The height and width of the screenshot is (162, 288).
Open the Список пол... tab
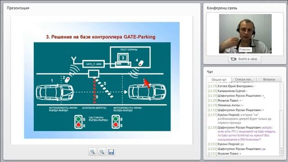(x=244, y=79)
